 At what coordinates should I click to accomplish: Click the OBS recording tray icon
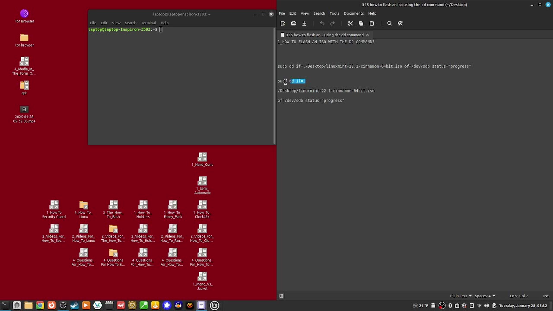tap(442, 306)
